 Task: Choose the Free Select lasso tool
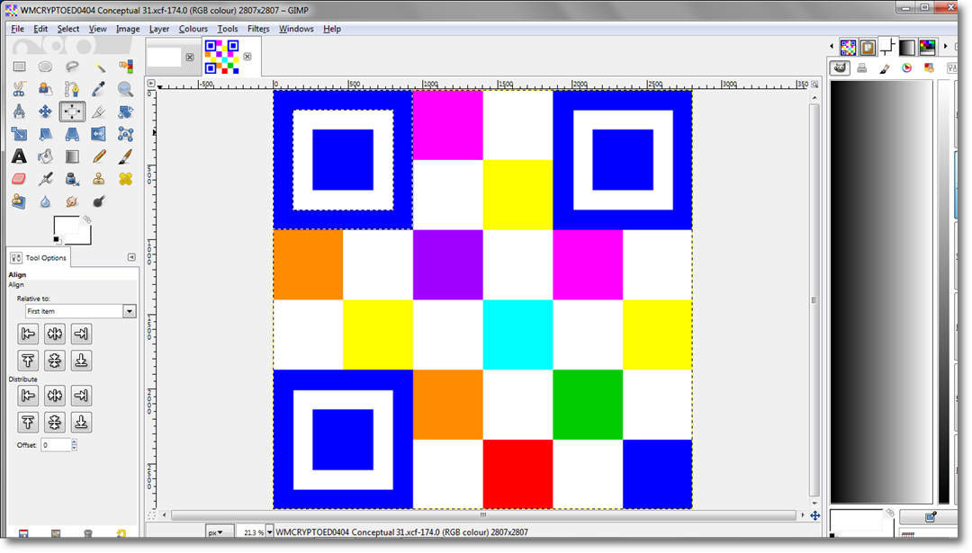tap(72, 67)
